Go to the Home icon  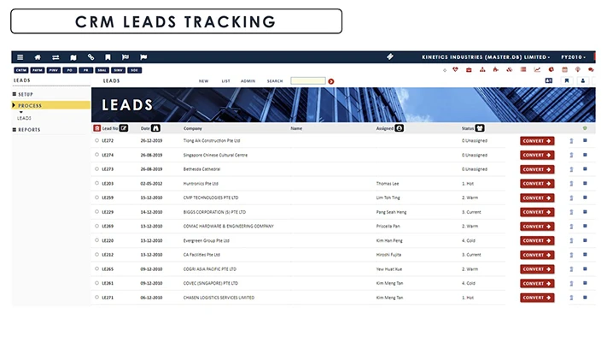(38, 57)
